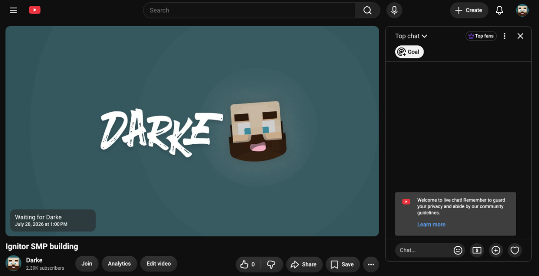Open channel Analytics

point(119,263)
